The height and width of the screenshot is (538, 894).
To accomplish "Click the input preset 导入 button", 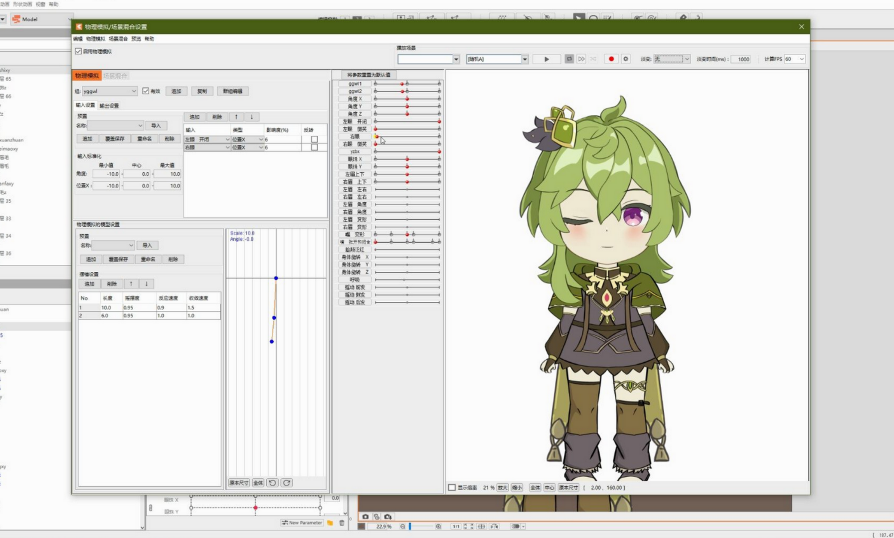I will 156,126.
